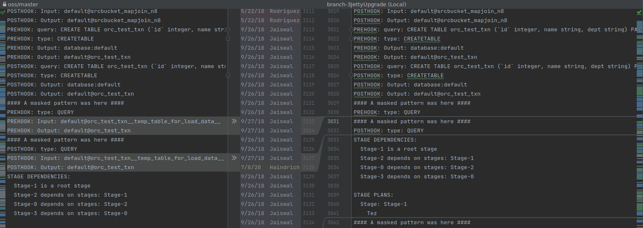The height and width of the screenshot is (228, 643).
Task: Click 'PREHOOK: type: QUERY' in the left pane
Action: 41,112
